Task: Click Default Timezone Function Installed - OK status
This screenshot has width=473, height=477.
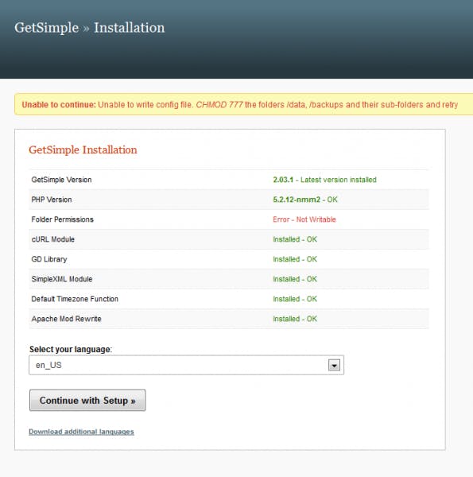Action: coord(295,299)
